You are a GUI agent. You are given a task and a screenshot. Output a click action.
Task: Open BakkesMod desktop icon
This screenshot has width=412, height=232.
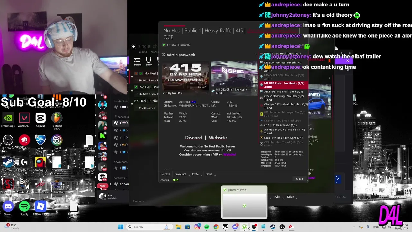coord(24,186)
